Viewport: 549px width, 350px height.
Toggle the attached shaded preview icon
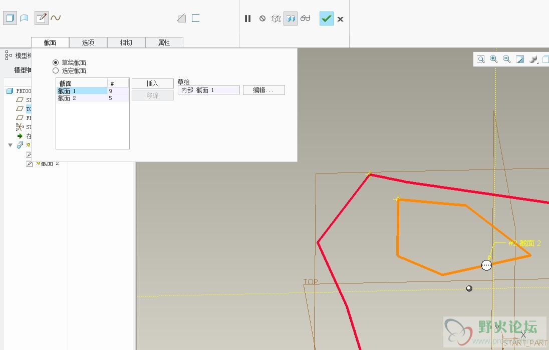(290, 18)
